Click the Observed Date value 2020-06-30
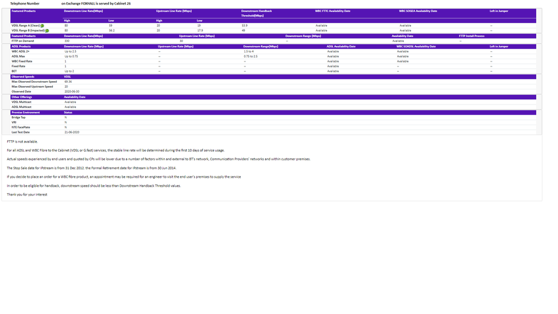 click(x=71, y=92)
